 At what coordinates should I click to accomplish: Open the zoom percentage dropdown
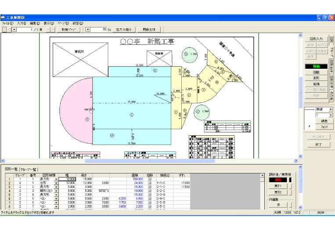(x=87, y=29)
